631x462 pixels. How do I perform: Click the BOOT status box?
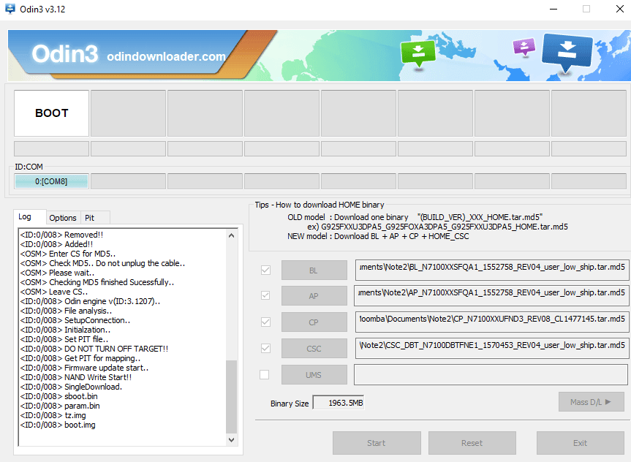[51, 113]
